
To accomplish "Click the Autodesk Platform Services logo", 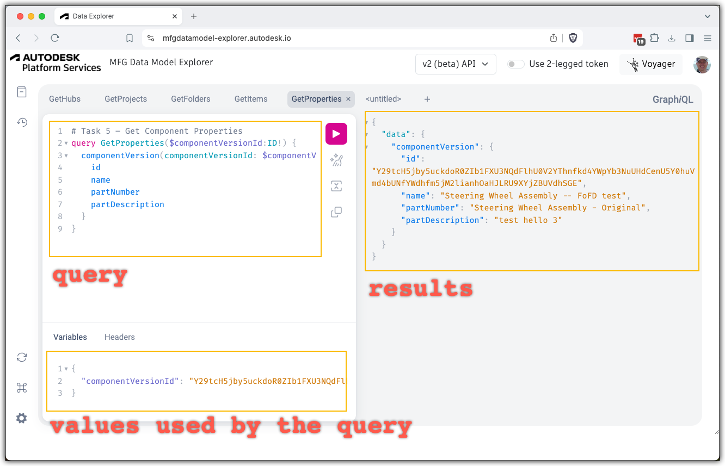I will coord(56,63).
